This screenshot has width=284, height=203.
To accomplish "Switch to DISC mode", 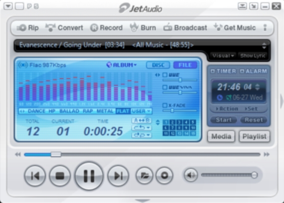I will 158,65.
